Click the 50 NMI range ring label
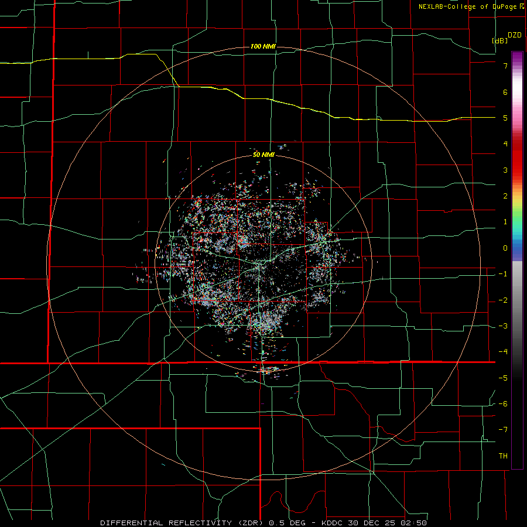527x527 pixels. click(263, 155)
